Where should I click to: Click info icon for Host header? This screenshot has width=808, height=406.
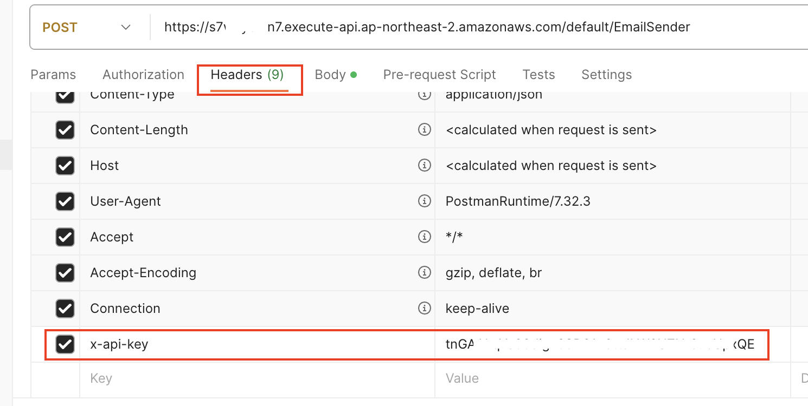[424, 166]
